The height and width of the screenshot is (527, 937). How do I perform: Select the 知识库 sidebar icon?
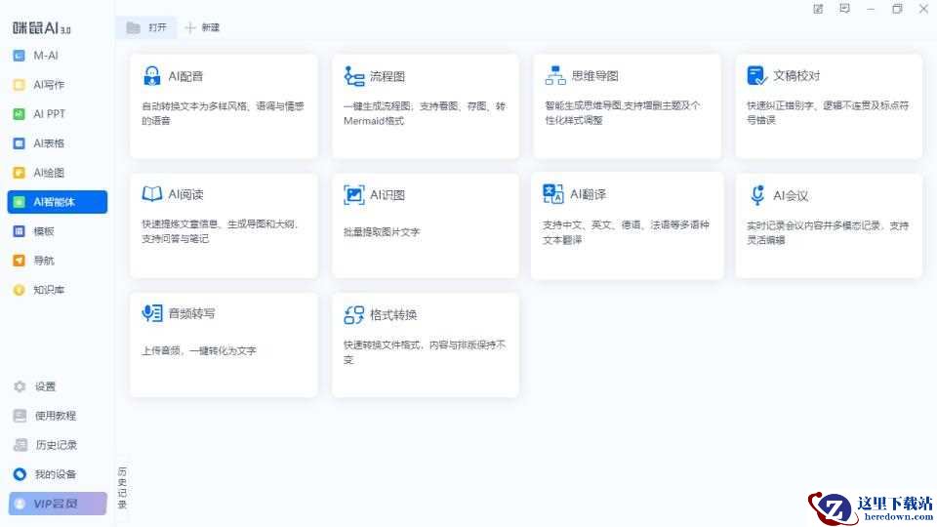pyautogui.click(x=20, y=290)
